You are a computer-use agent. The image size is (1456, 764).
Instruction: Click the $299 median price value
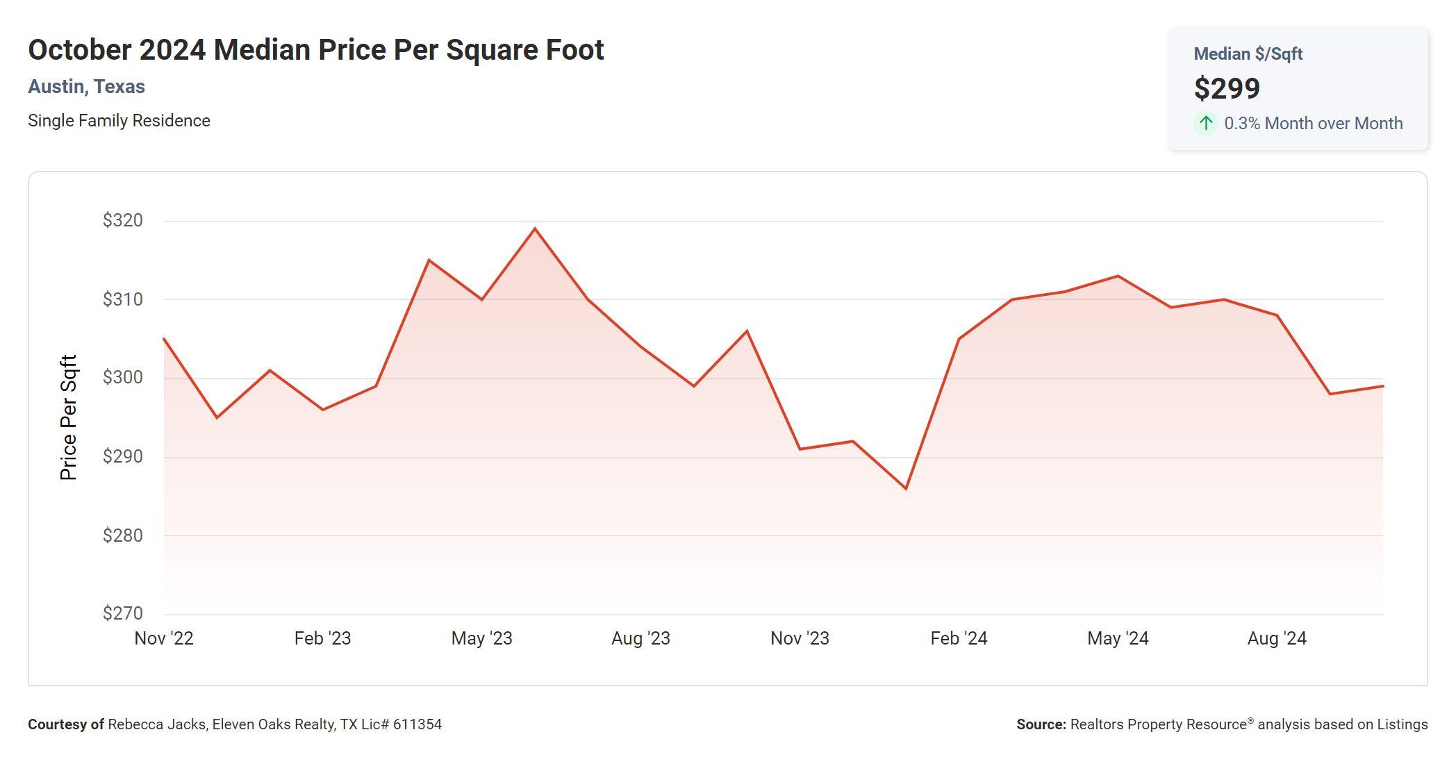1227,89
